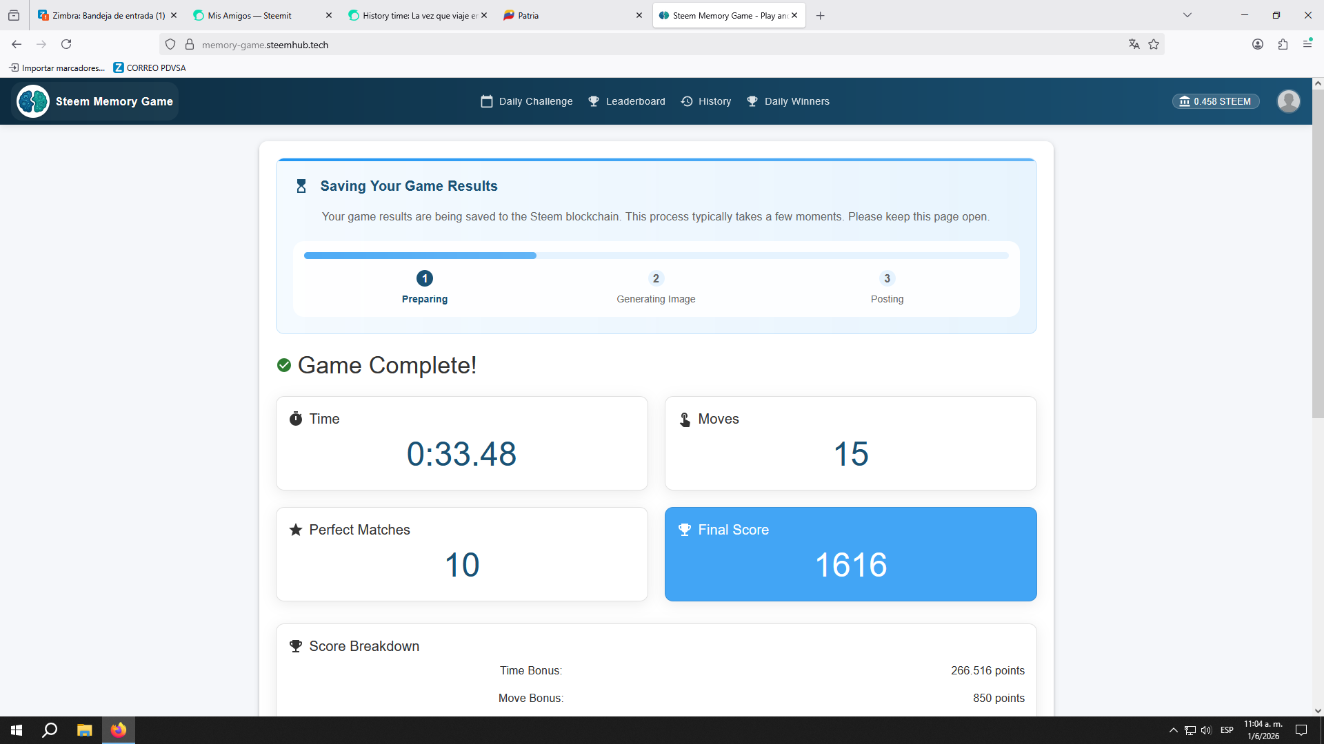Open the user profile avatar
Image resolution: width=1324 pixels, height=744 pixels.
coord(1288,101)
